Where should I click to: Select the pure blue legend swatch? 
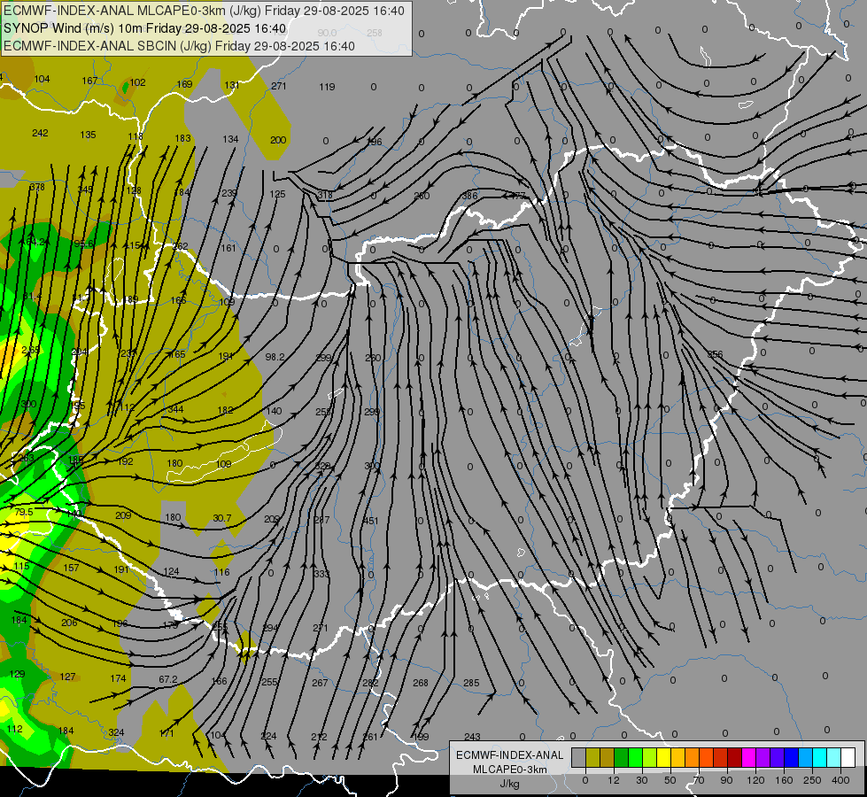pos(792,755)
